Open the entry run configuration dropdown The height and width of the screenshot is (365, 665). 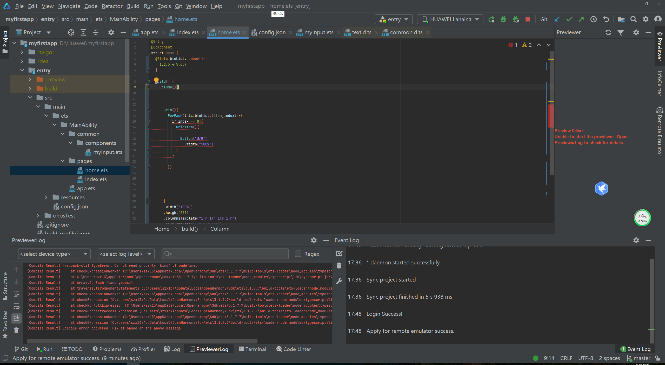(x=394, y=19)
